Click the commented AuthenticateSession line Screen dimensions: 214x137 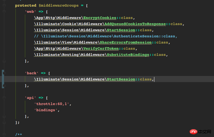pyautogui.click(x=105, y=36)
